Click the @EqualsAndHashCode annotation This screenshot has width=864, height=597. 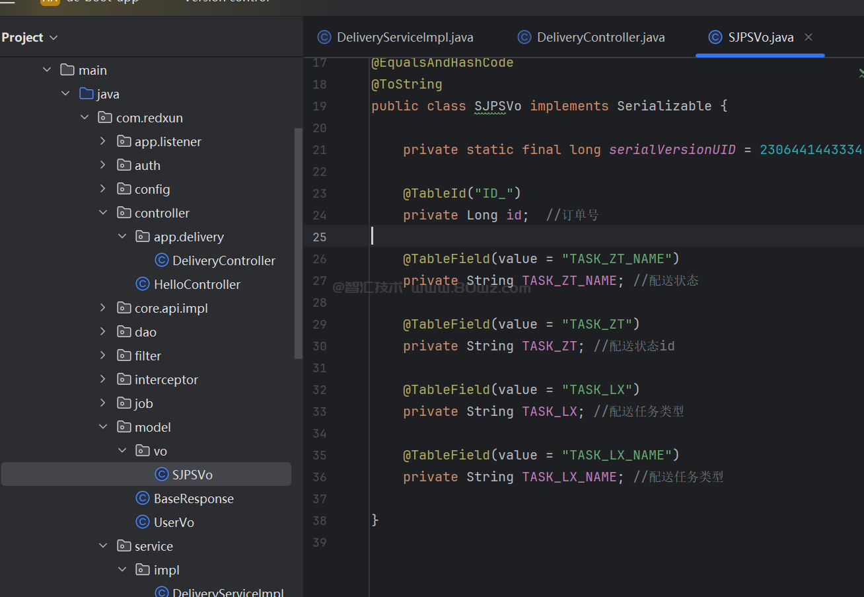(x=442, y=63)
